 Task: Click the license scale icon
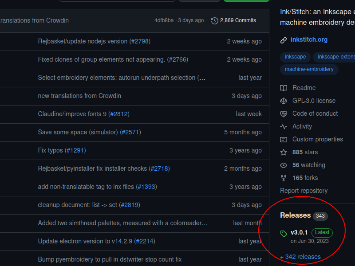pyautogui.click(x=284, y=101)
